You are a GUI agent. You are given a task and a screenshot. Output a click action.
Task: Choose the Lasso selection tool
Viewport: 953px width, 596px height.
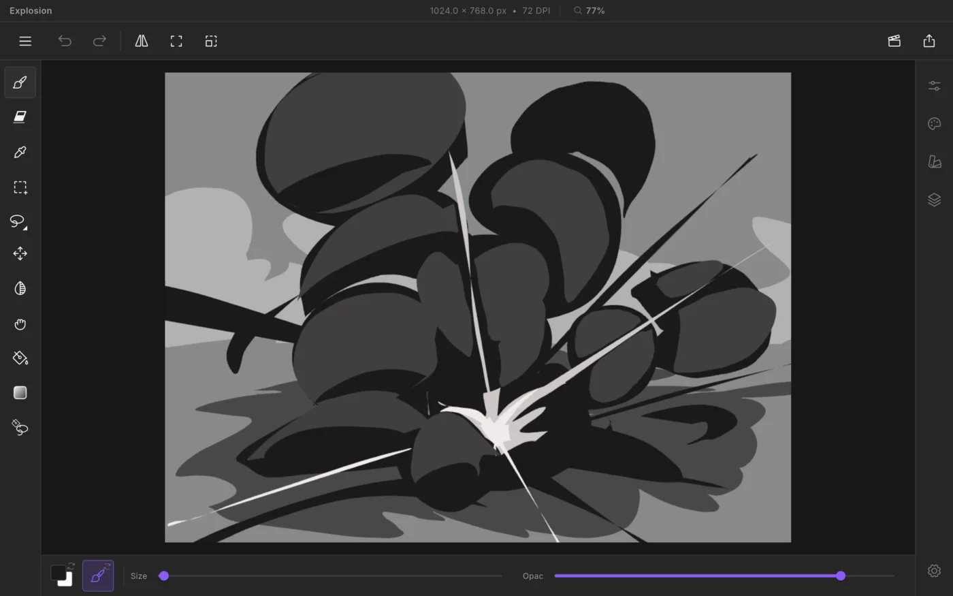(x=19, y=221)
